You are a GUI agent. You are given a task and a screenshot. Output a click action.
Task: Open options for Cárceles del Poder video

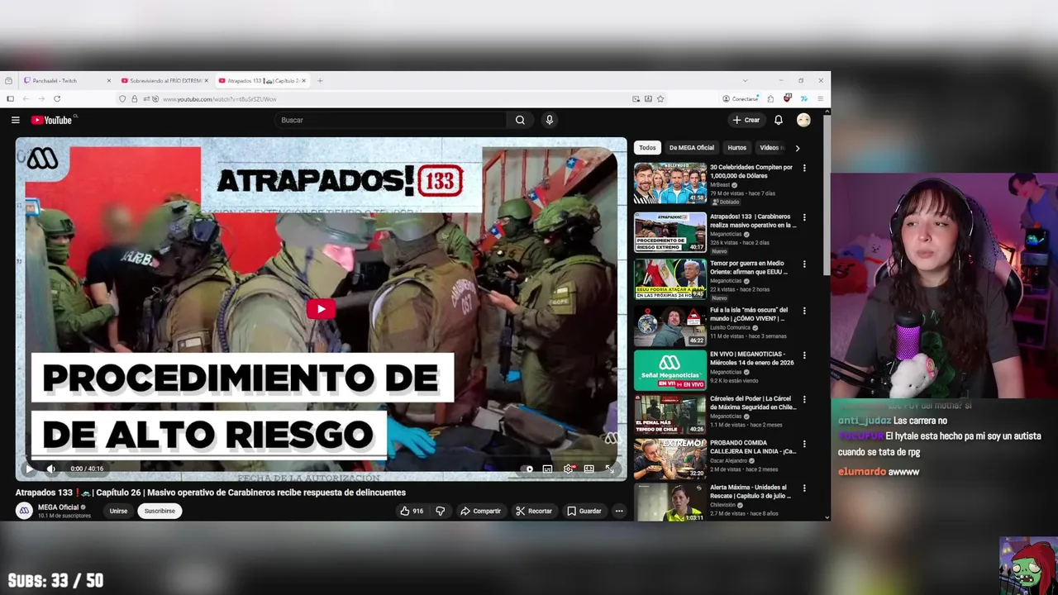804,399
